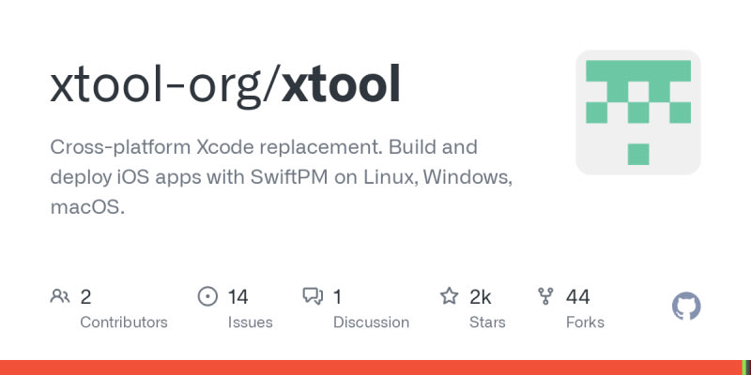This screenshot has height=375, width=751.
Task: Click the "2k" stars count
Action: point(481,297)
